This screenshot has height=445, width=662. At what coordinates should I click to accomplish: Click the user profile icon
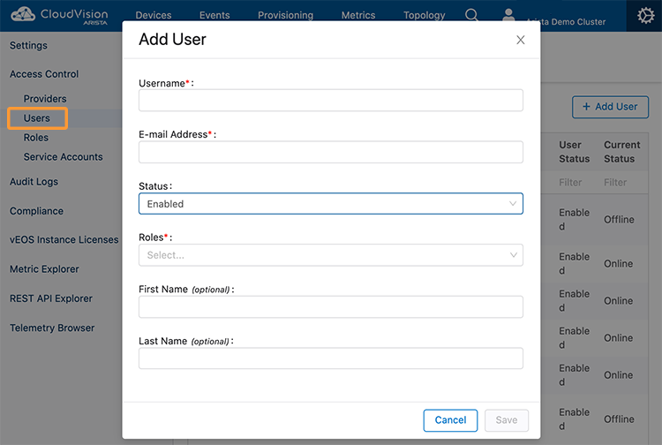[508, 15]
